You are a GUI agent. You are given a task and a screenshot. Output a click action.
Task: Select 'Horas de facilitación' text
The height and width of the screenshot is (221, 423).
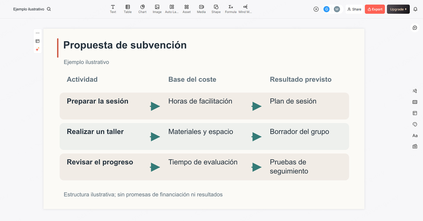(200, 101)
